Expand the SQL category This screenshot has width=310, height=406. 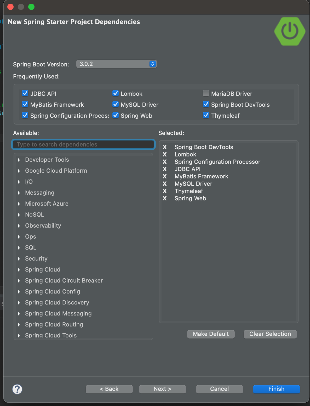(19, 248)
